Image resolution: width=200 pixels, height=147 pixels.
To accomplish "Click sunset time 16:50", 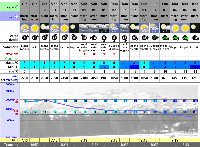I will [x=34, y=145].
